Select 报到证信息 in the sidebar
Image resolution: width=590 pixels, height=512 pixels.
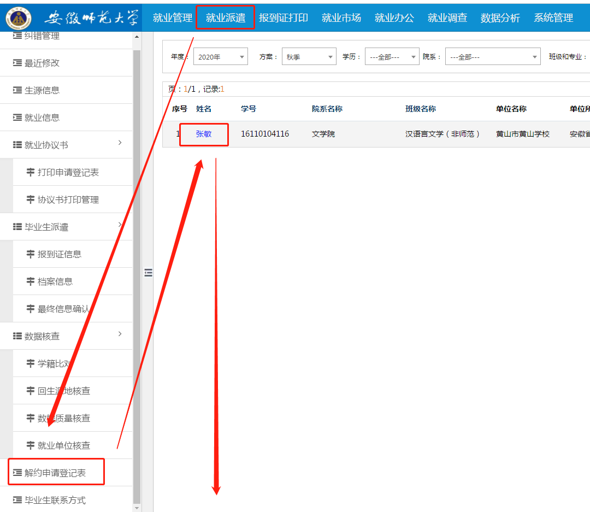(60, 254)
